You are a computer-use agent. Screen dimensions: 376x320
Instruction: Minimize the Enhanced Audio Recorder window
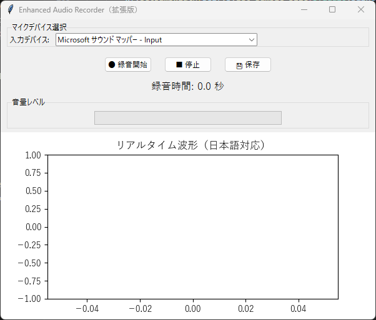pos(304,10)
